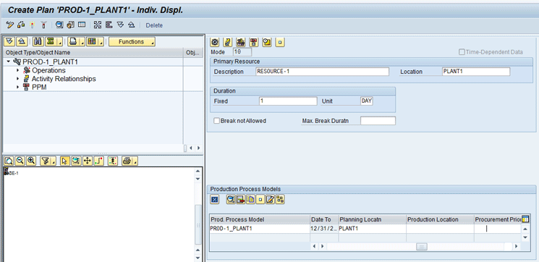Click the Unit field showing DAY
Screen dimensions: 539x262
pyautogui.click(x=367, y=101)
